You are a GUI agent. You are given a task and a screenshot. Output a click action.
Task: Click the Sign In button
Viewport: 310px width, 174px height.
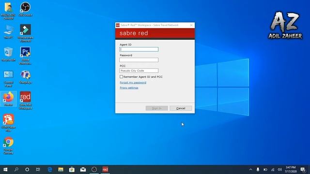tap(156, 108)
